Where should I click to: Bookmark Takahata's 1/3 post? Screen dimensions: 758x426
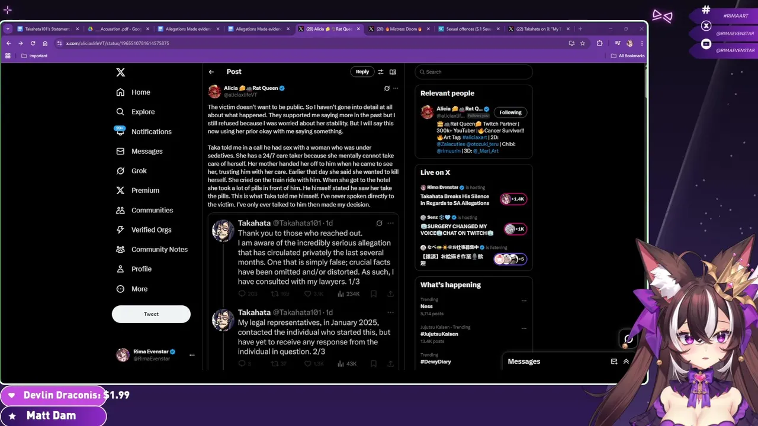374,293
